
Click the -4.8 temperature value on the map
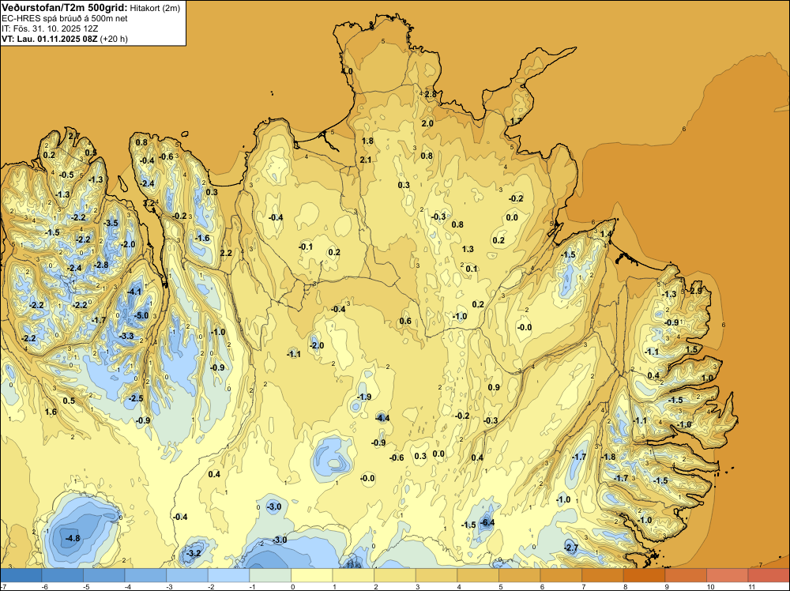coord(73,538)
